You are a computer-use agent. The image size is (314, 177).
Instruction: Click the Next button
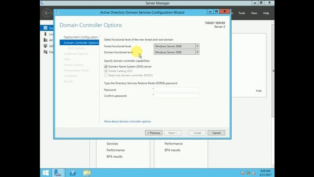click(x=173, y=133)
